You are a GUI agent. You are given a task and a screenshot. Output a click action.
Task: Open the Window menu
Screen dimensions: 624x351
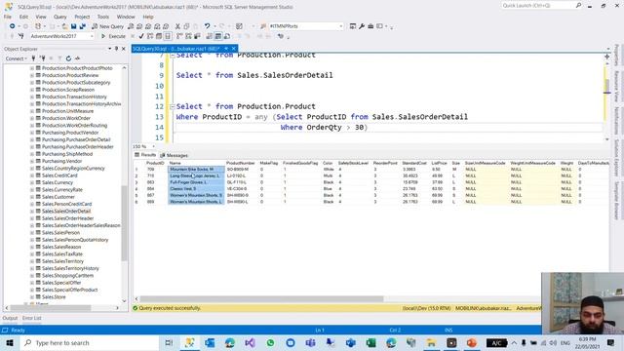pos(126,17)
